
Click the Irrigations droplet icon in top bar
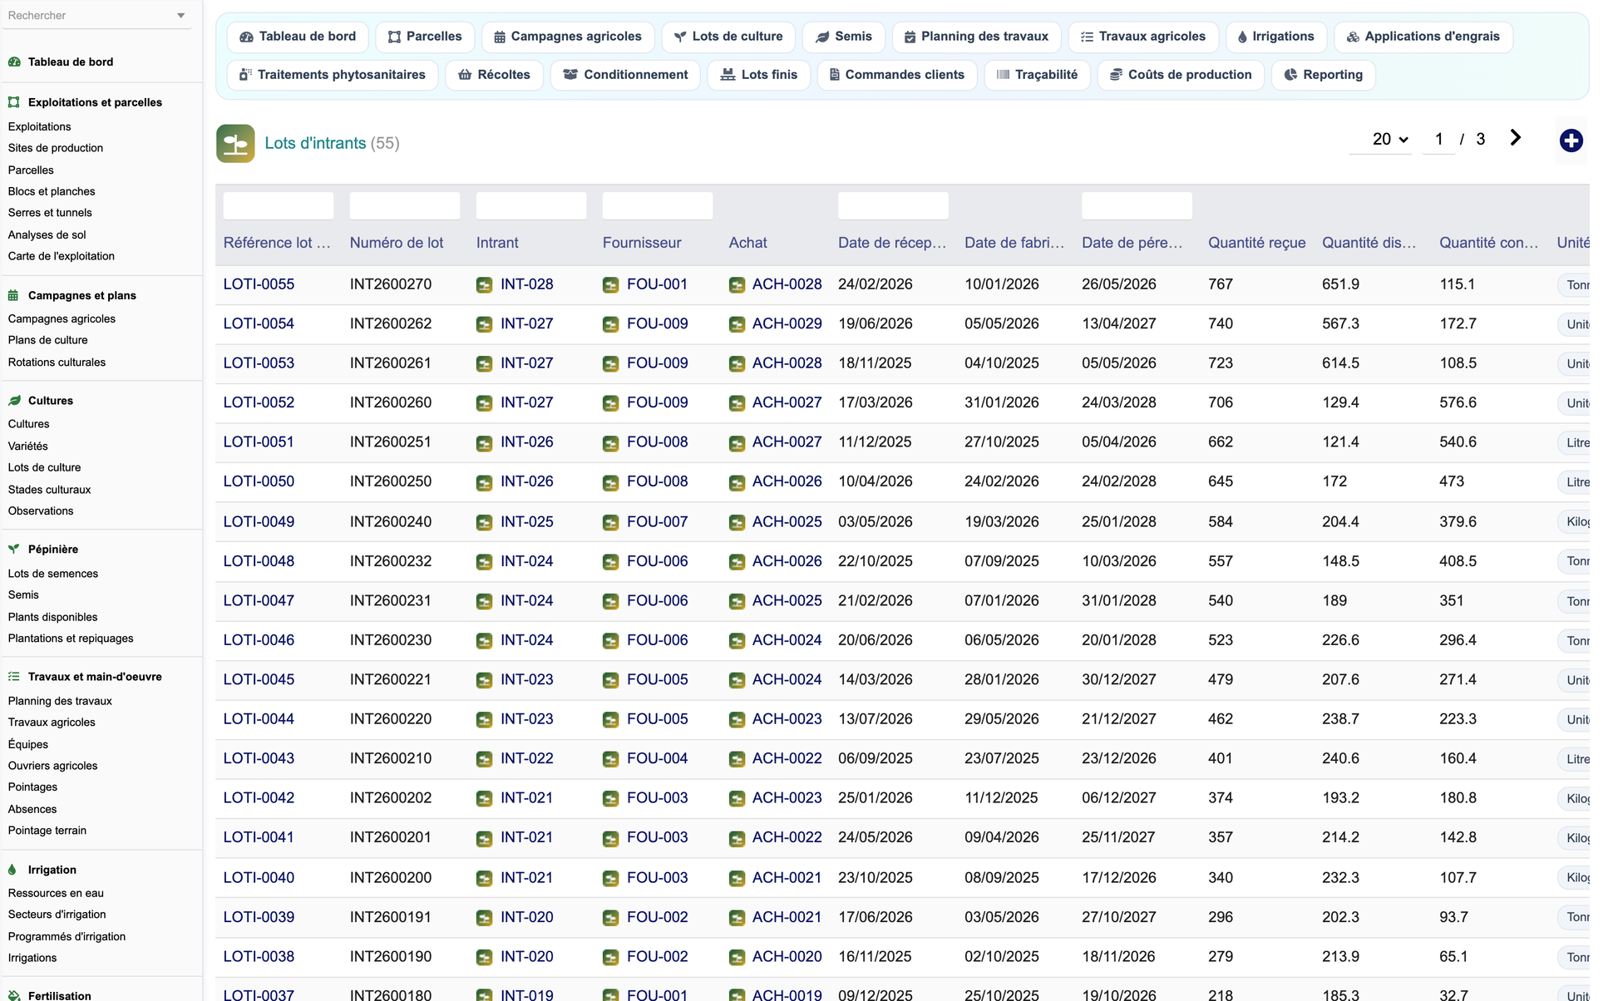coord(1242,37)
